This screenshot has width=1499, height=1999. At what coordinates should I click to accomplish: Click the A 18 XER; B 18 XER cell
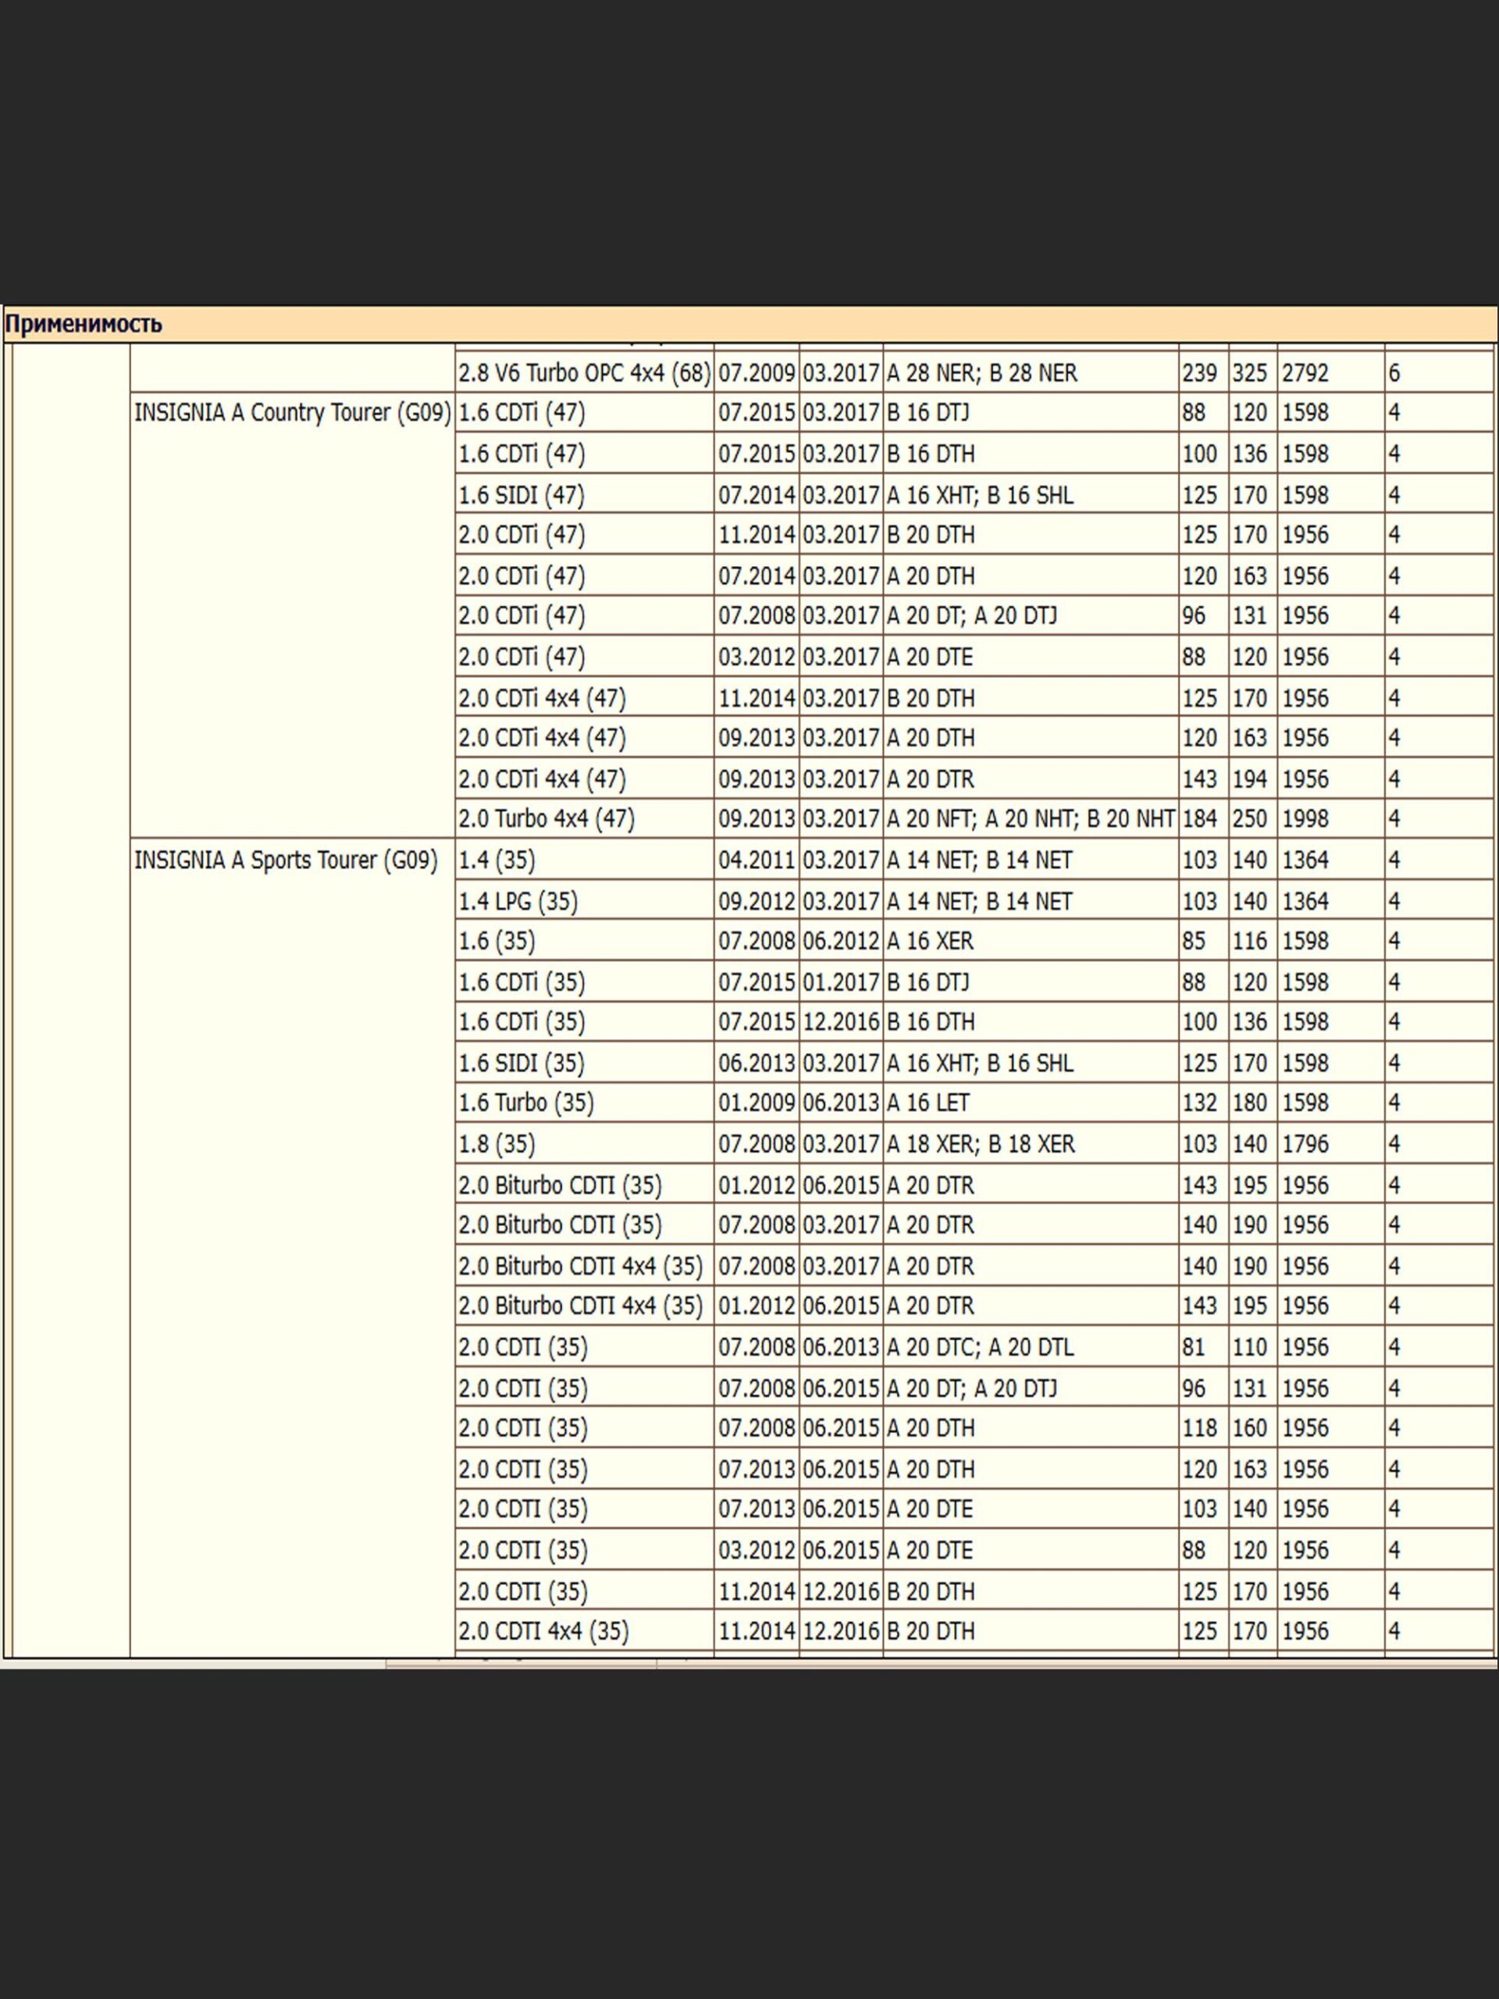[x=981, y=1144]
